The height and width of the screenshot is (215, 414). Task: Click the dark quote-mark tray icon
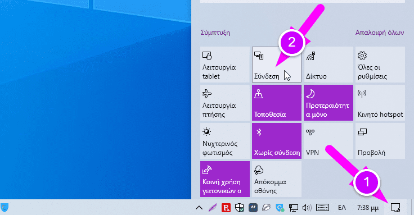pos(253,208)
